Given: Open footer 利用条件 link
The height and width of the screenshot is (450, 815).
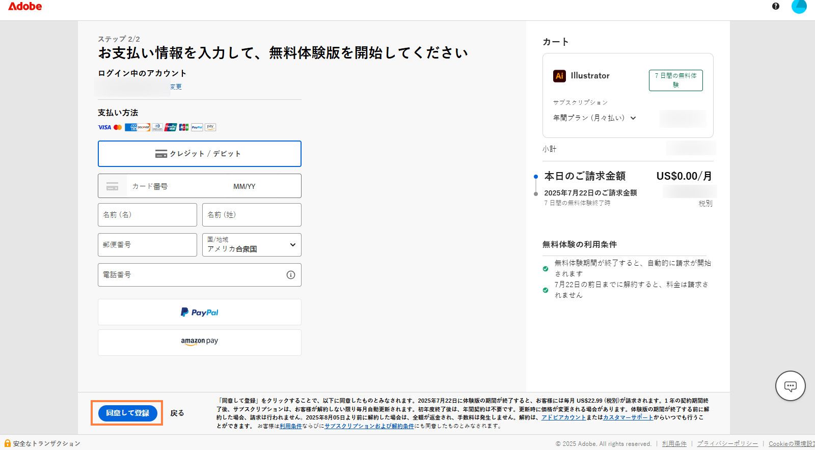Looking at the screenshot, I should tap(674, 444).
